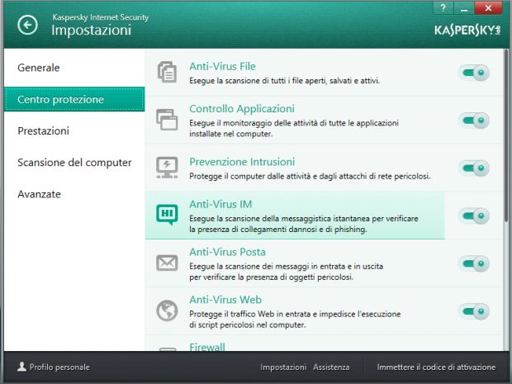Click the Anti-Virus IM chat bubble icon
The width and height of the screenshot is (512, 384).
167,215
